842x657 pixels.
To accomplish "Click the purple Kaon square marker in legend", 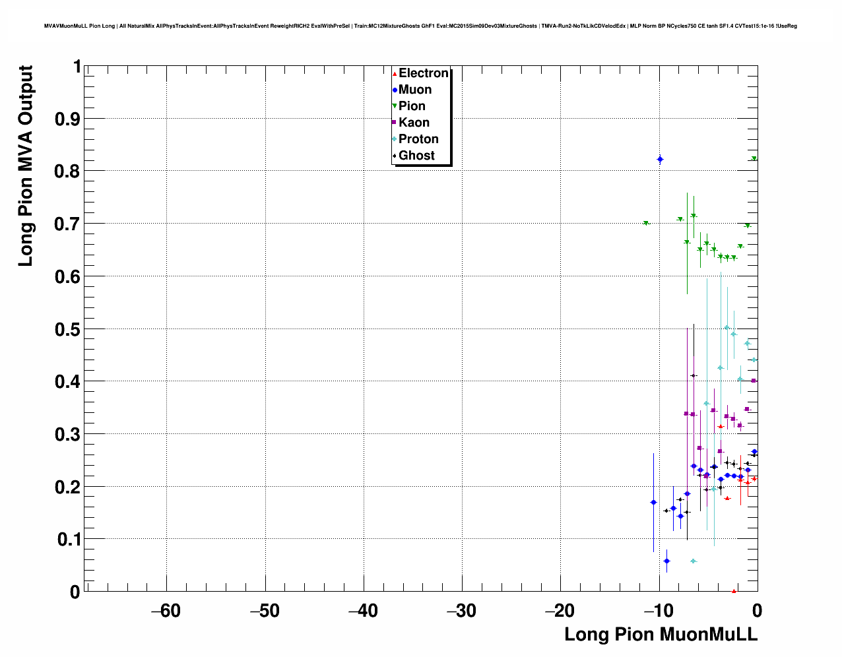I will pos(395,123).
